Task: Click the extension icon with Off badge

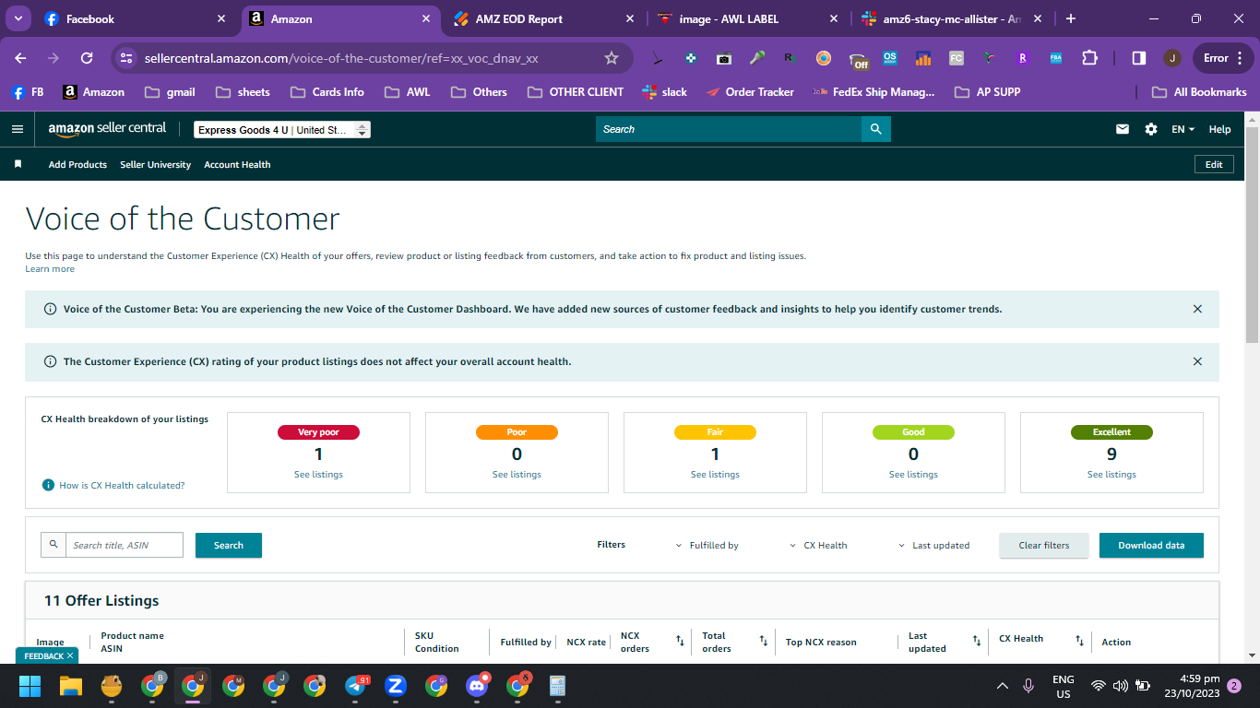Action: click(858, 60)
